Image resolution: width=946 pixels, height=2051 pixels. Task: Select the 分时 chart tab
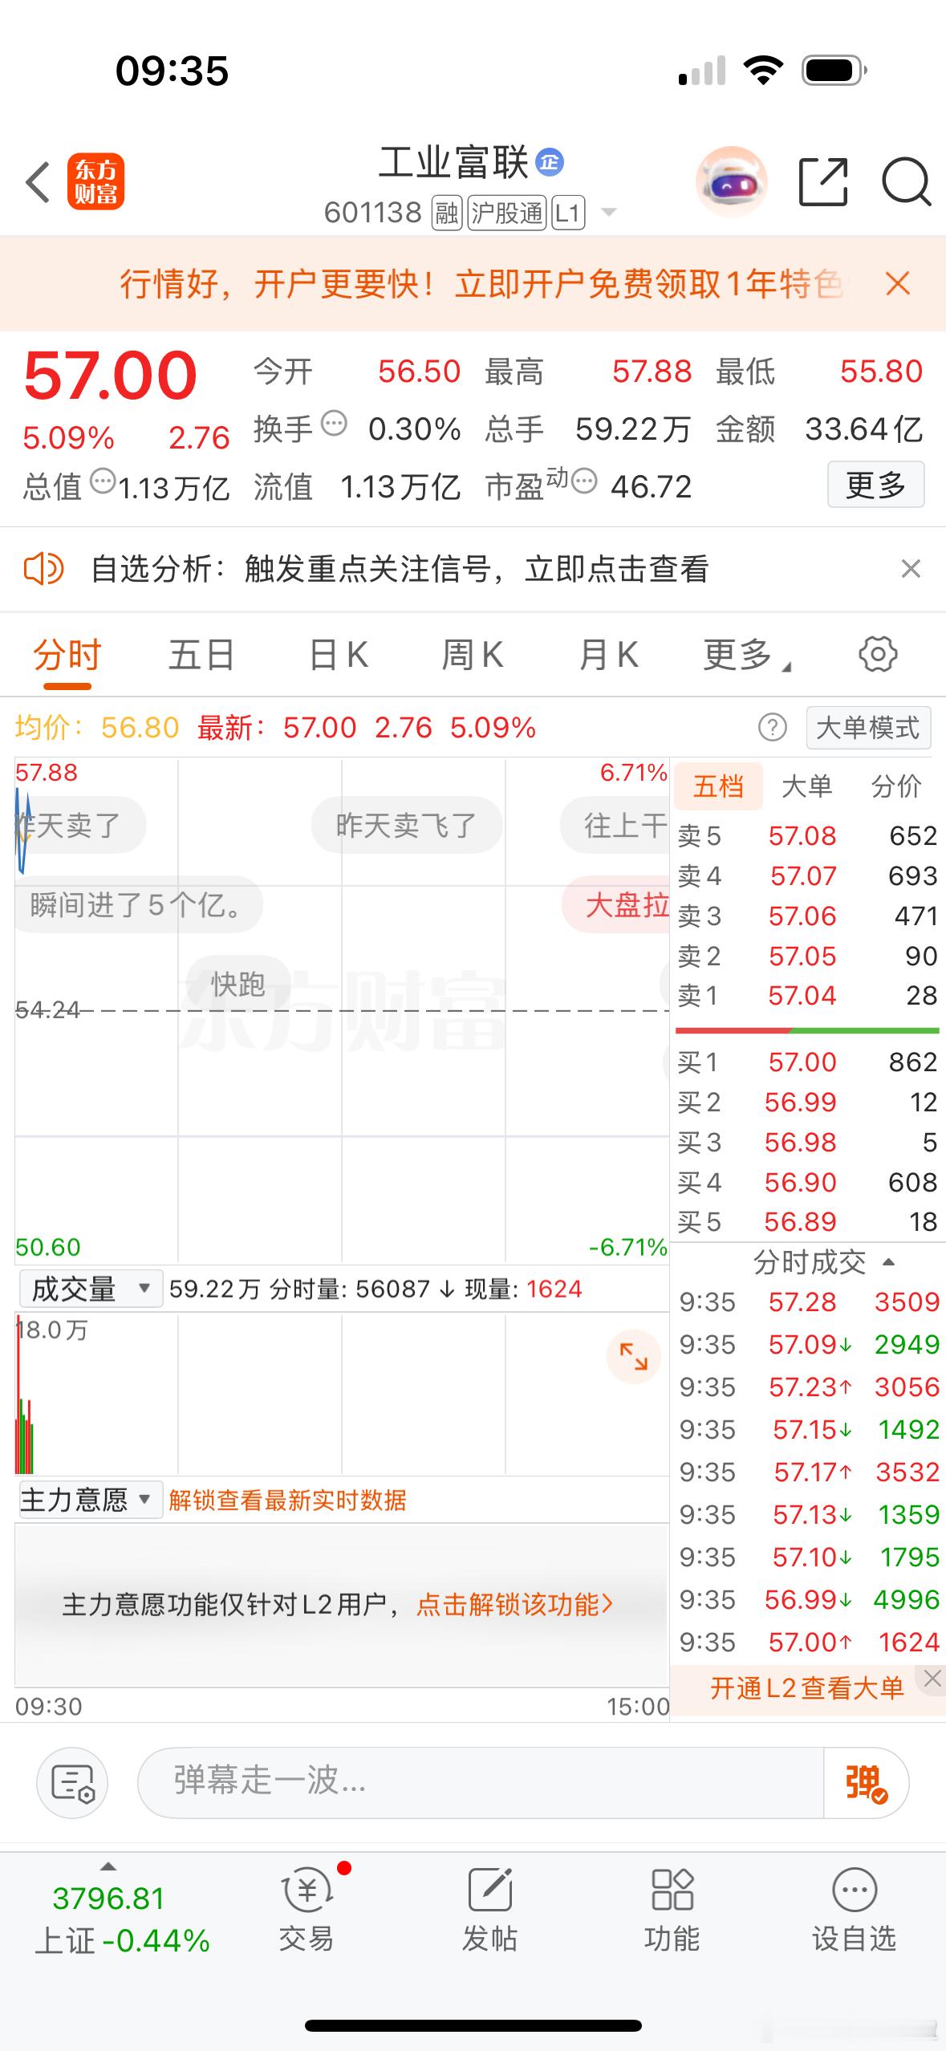67,656
